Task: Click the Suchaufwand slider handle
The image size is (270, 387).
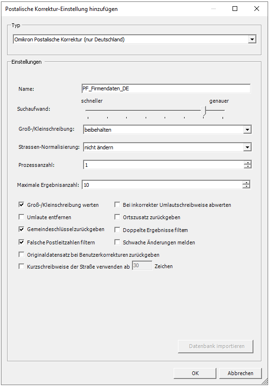Action: 204,111
